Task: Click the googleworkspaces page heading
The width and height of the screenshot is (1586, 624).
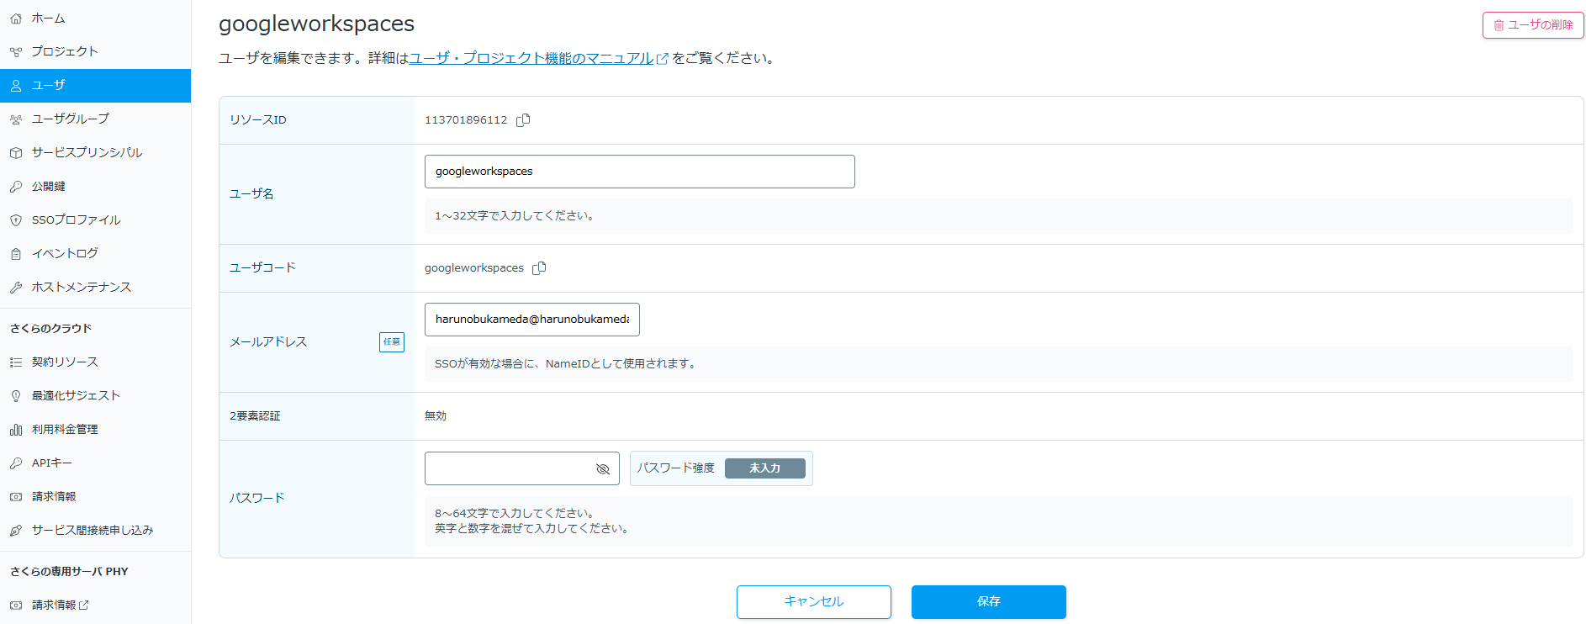Action: (x=317, y=24)
